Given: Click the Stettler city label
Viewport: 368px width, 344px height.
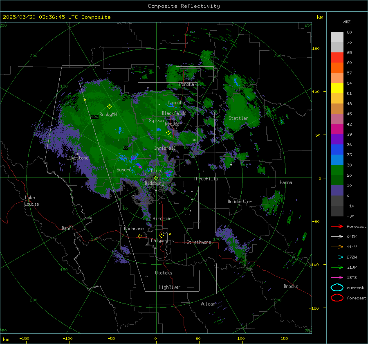Looking at the screenshot, I should point(238,118).
